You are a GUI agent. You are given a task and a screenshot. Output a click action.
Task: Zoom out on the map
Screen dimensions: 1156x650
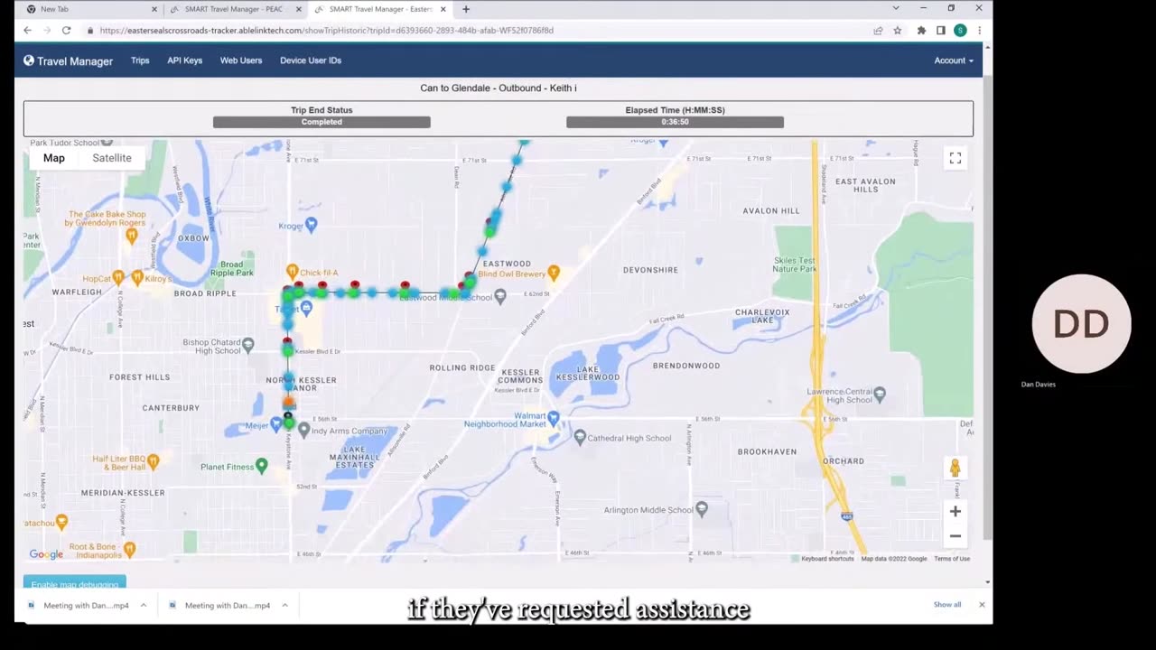pyautogui.click(x=955, y=535)
